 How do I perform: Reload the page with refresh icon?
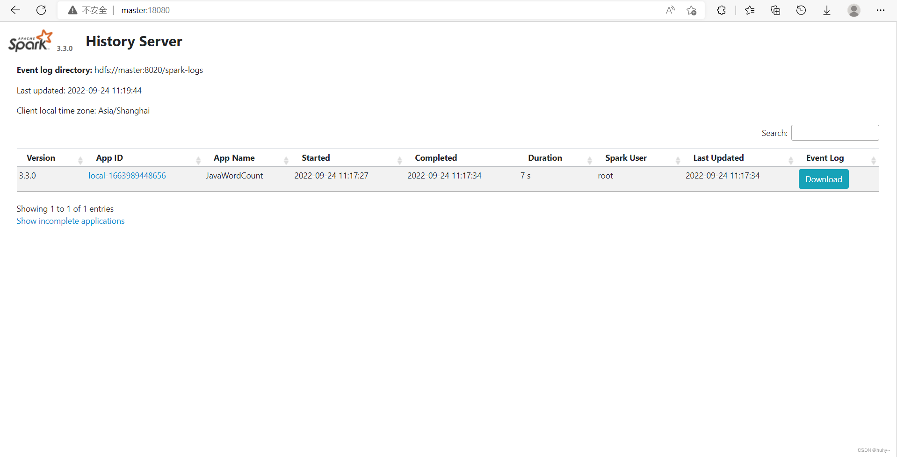tap(41, 10)
